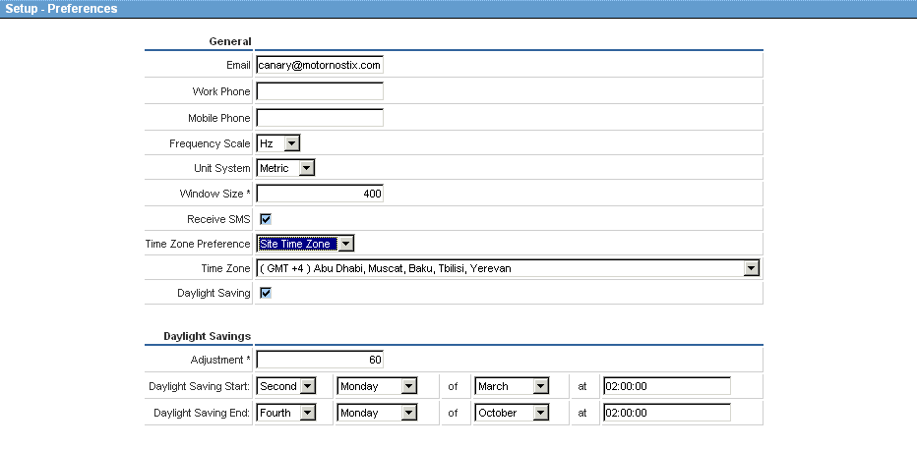Select the Window Size field
917x449 pixels.
(x=319, y=194)
